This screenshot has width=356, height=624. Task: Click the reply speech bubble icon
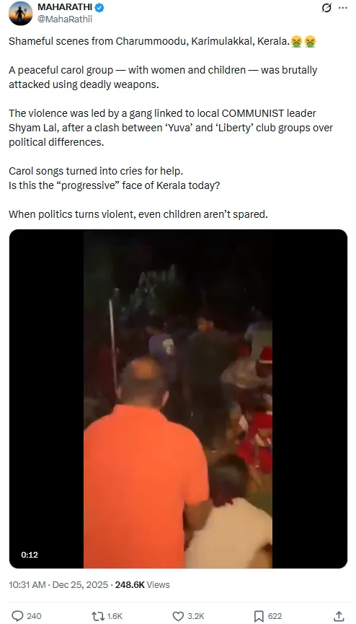pos(17,616)
